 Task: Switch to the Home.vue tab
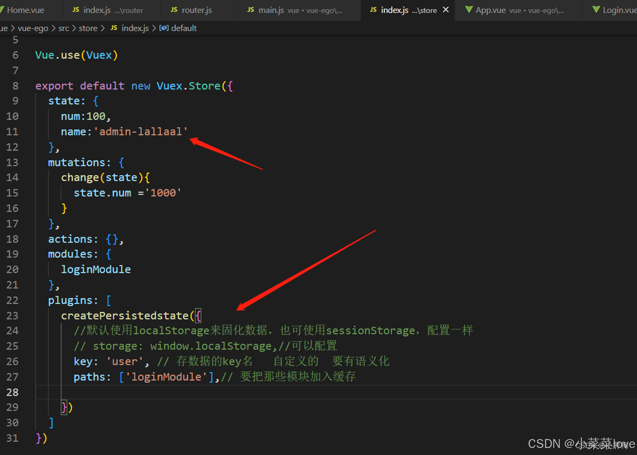25,10
